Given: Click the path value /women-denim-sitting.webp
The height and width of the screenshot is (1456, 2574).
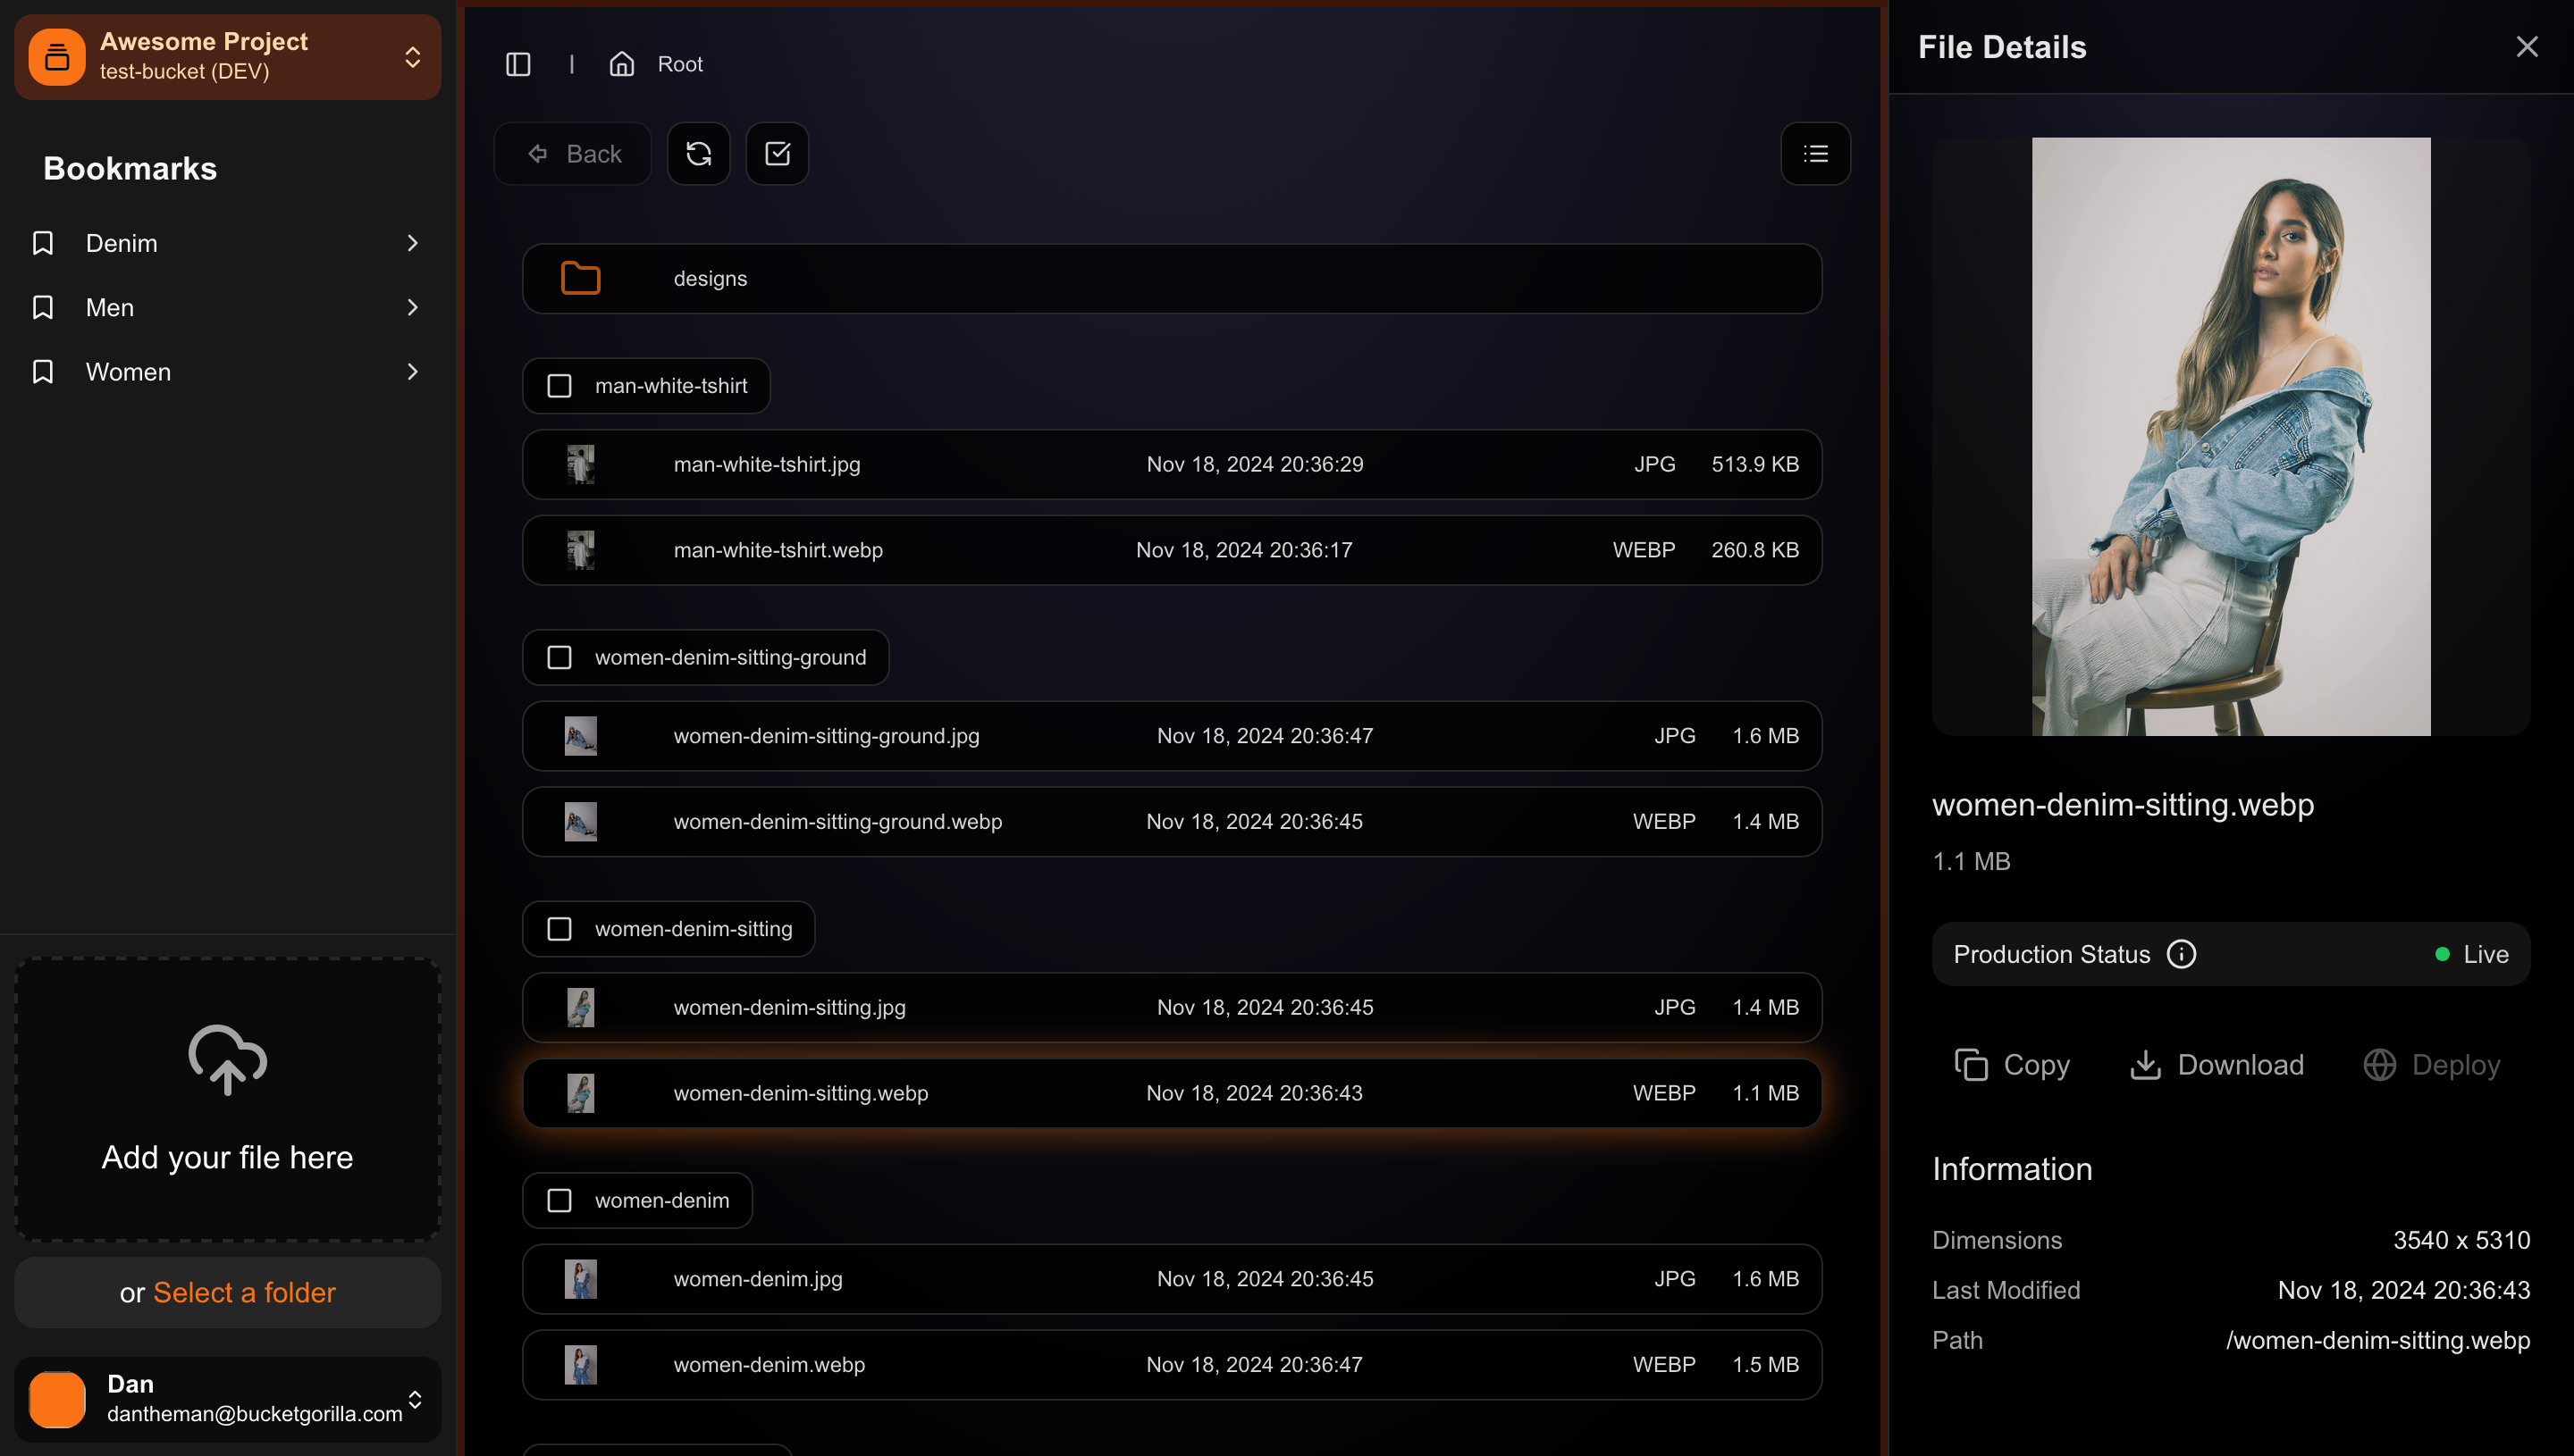Looking at the screenshot, I should 2378,1340.
